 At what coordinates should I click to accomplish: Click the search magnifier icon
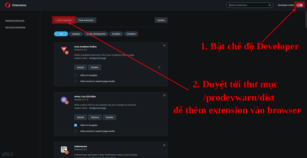click(270, 5)
